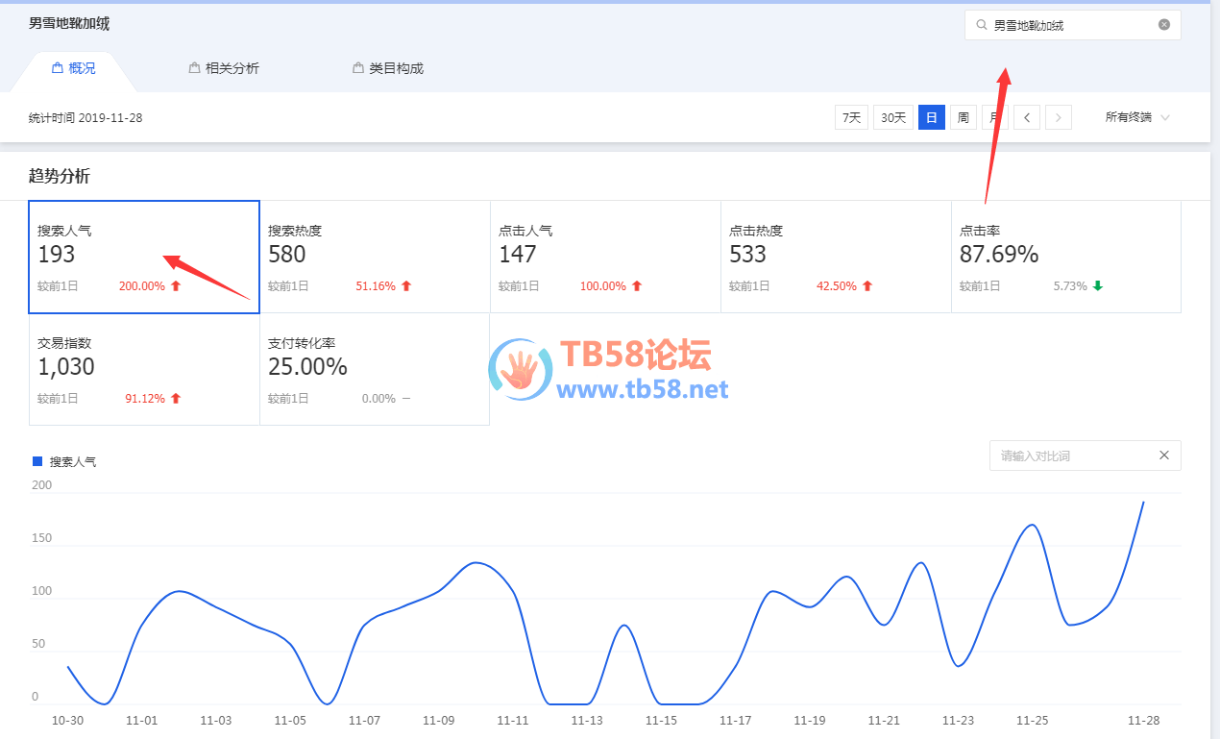
Task: Switch to the 相关分析 tab
Action: pyautogui.click(x=224, y=68)
